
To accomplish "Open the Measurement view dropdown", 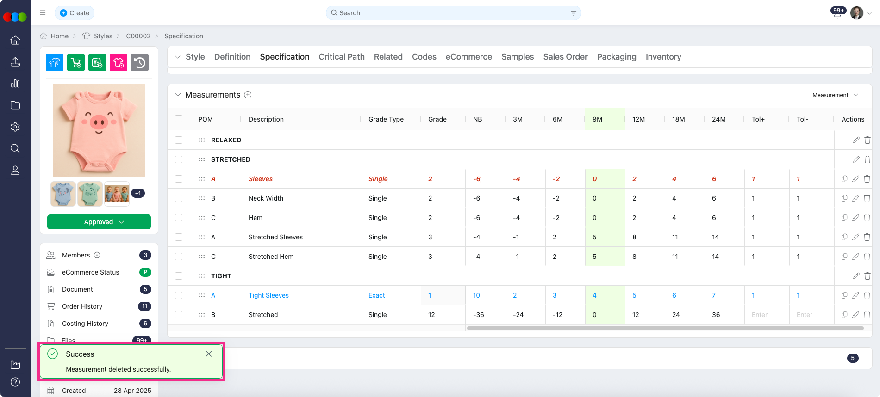I will click(x=835, y=95).
